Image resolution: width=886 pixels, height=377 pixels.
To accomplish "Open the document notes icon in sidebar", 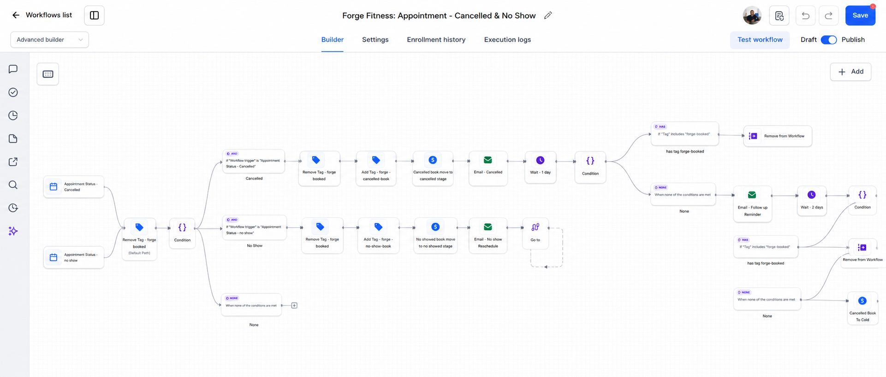I will click(x=13, y=139).
